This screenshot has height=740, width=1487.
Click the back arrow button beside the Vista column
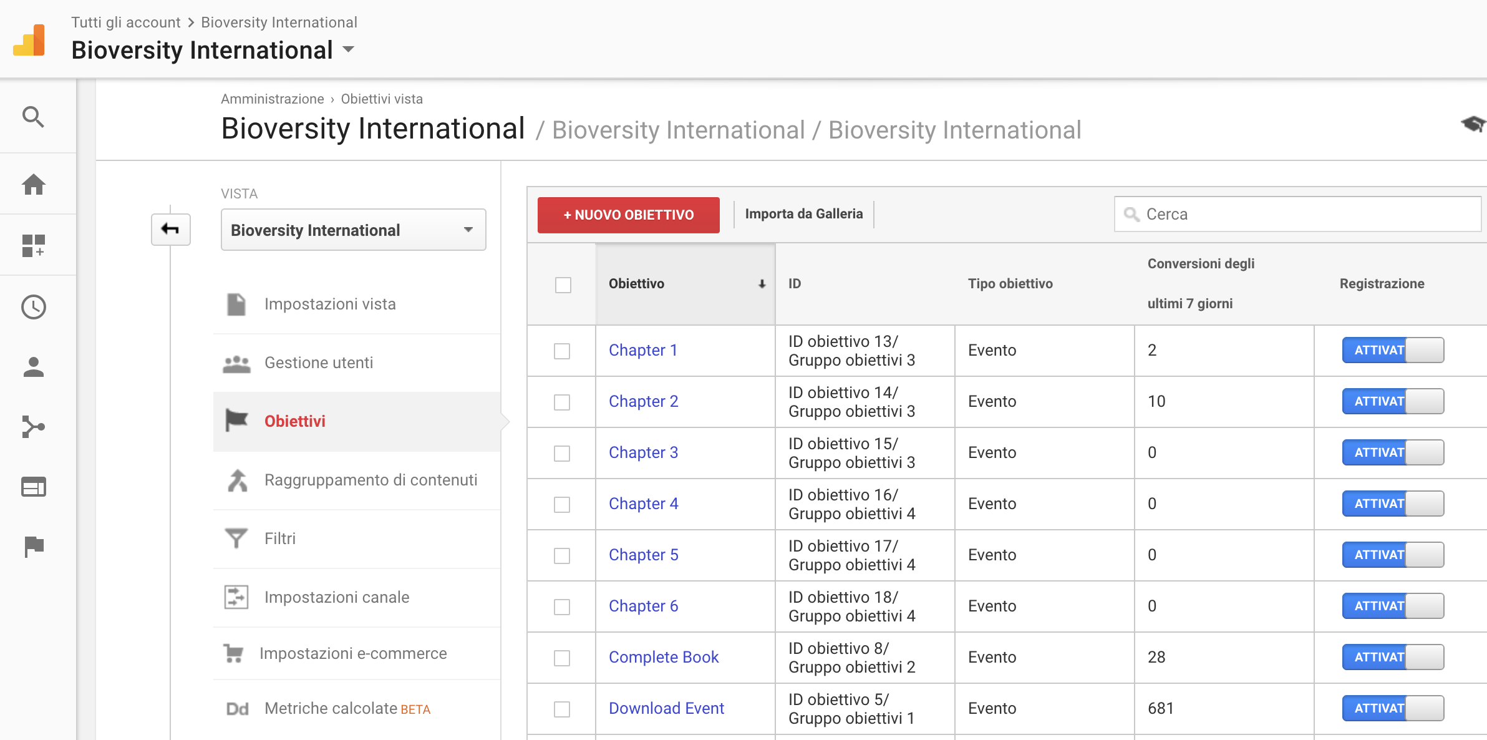click(x=170, y=229)
